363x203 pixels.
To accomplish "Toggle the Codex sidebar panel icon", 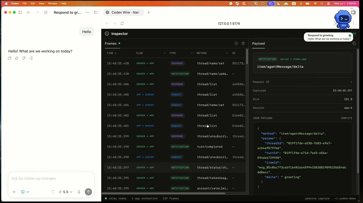I will (x=20, y=12).
